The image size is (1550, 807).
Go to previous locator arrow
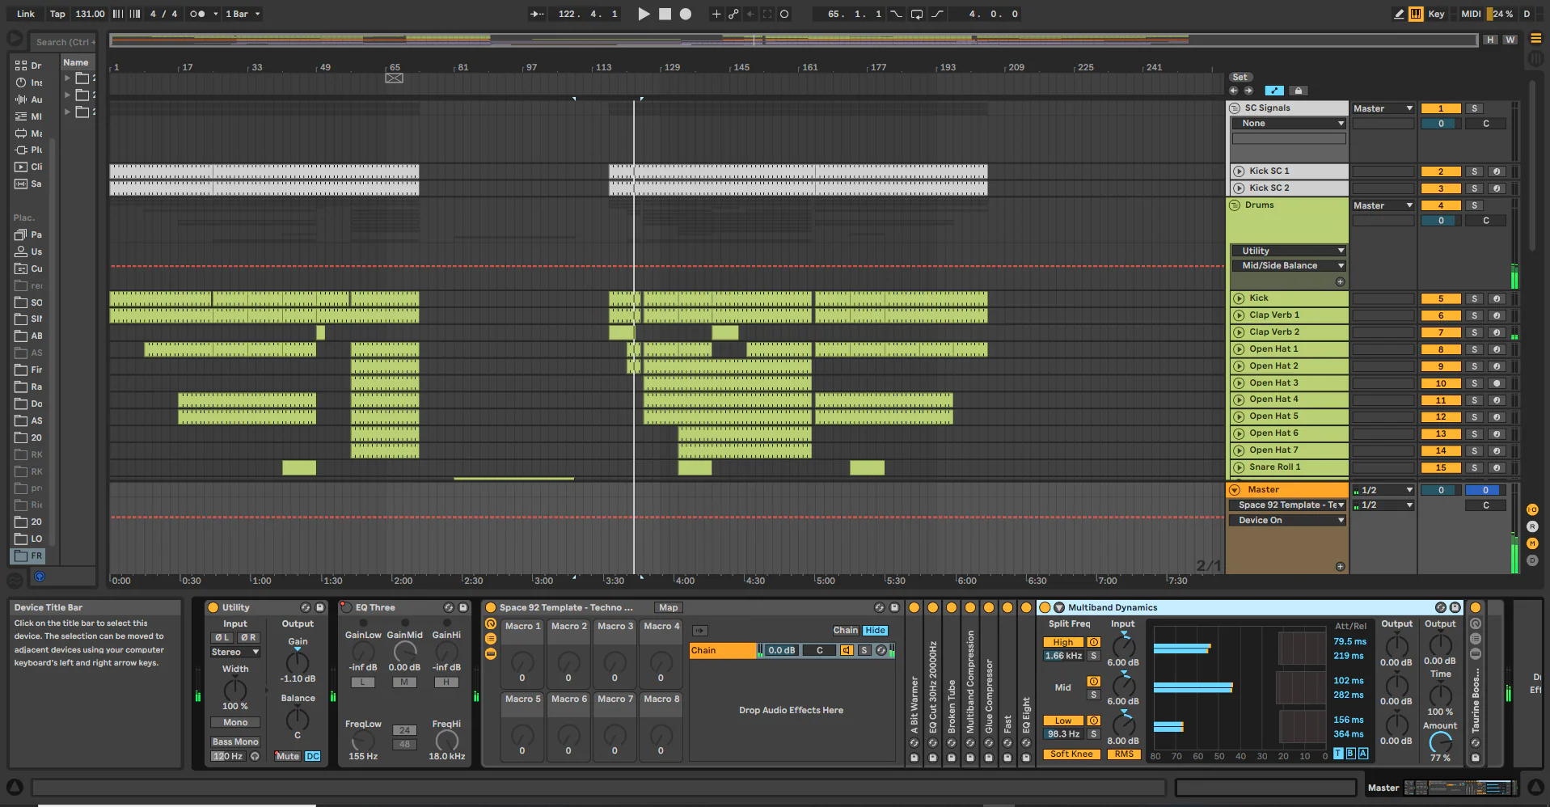pyautogui.click(x=1234, y=91)
